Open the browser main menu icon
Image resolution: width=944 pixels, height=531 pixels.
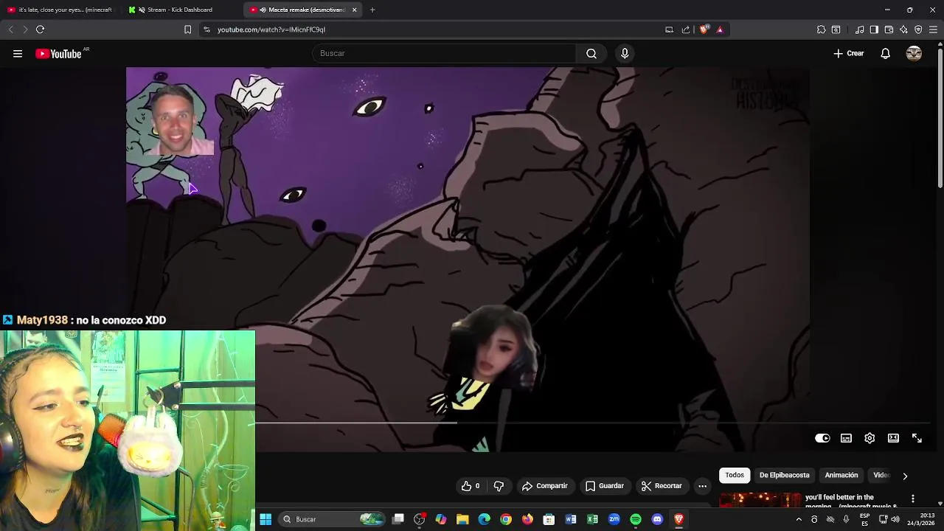coord(933,29)
